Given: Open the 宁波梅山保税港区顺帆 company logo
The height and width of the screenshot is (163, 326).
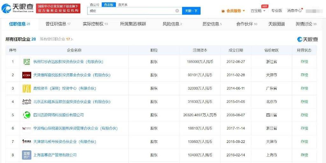Looking at the screenshot, I should click(27, 128).
